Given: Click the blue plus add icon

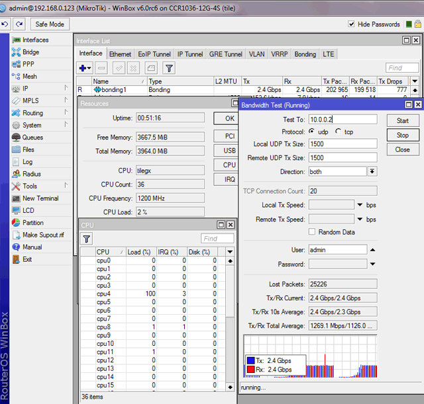Looking at the screenshot, I should pos(85,68).
